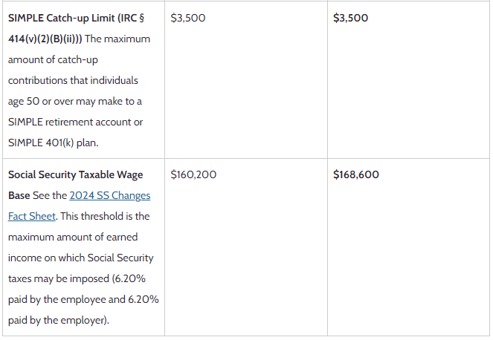493x340 pixels.
Task: Click the "SIMPLE 401(k) plan." text
Action: click(54, 143)
